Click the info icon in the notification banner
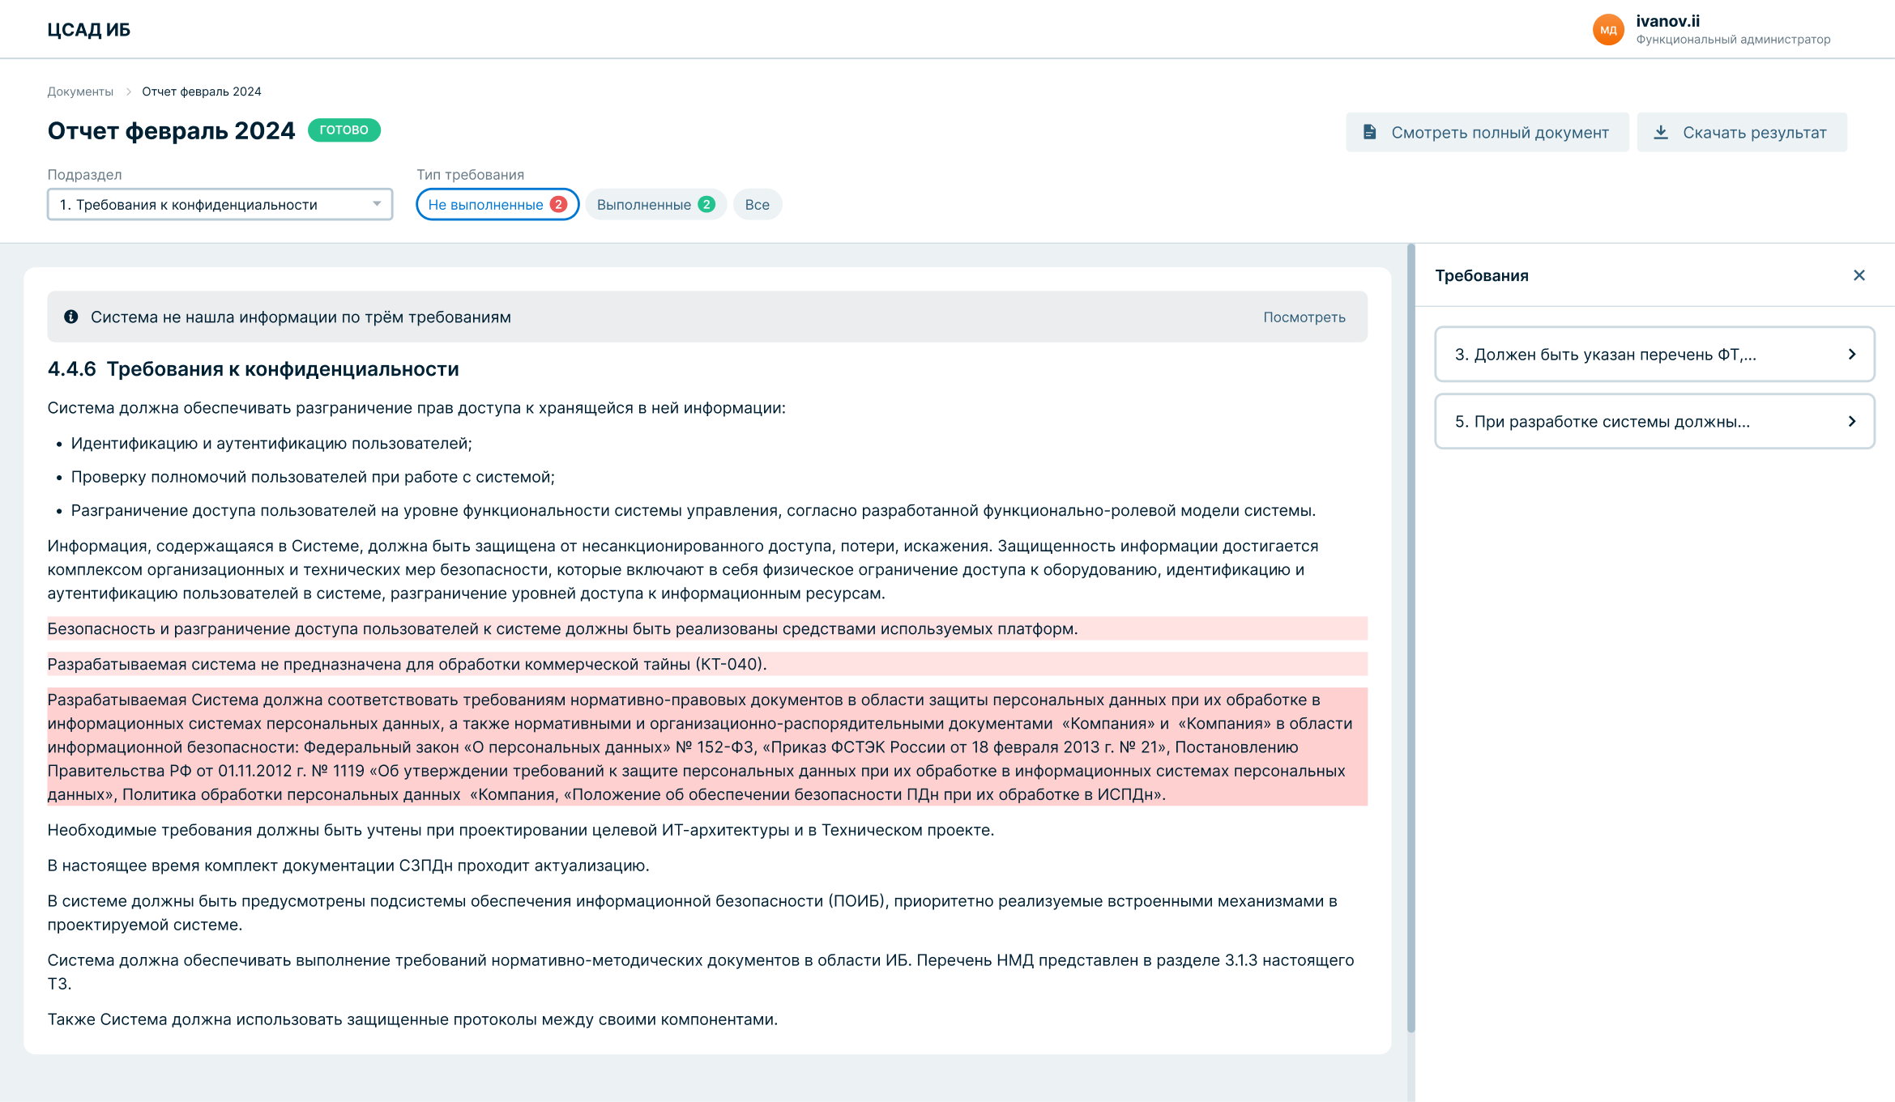Image resolution: width=1895 pixels, height=1102 pixels. (71, 317)
